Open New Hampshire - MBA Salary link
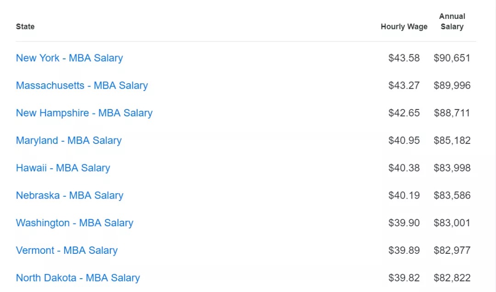 (84, 113)
